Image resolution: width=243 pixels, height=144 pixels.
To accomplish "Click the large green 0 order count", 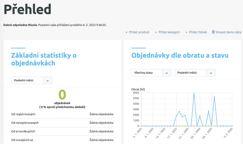I will (62, 94).
